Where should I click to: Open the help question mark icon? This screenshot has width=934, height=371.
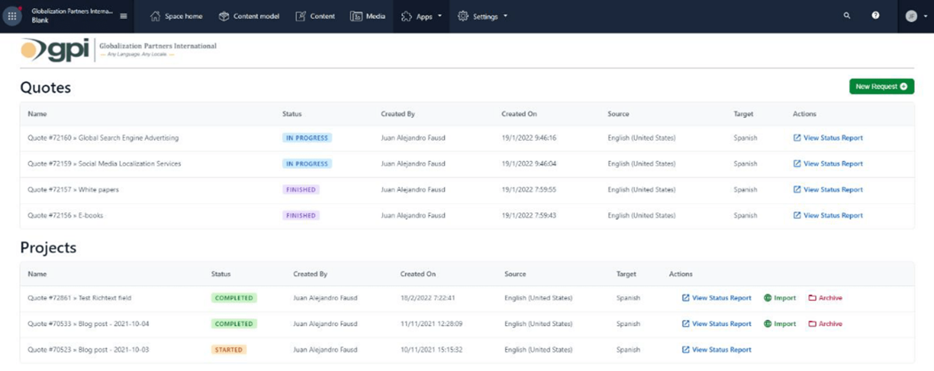point(876,16)
